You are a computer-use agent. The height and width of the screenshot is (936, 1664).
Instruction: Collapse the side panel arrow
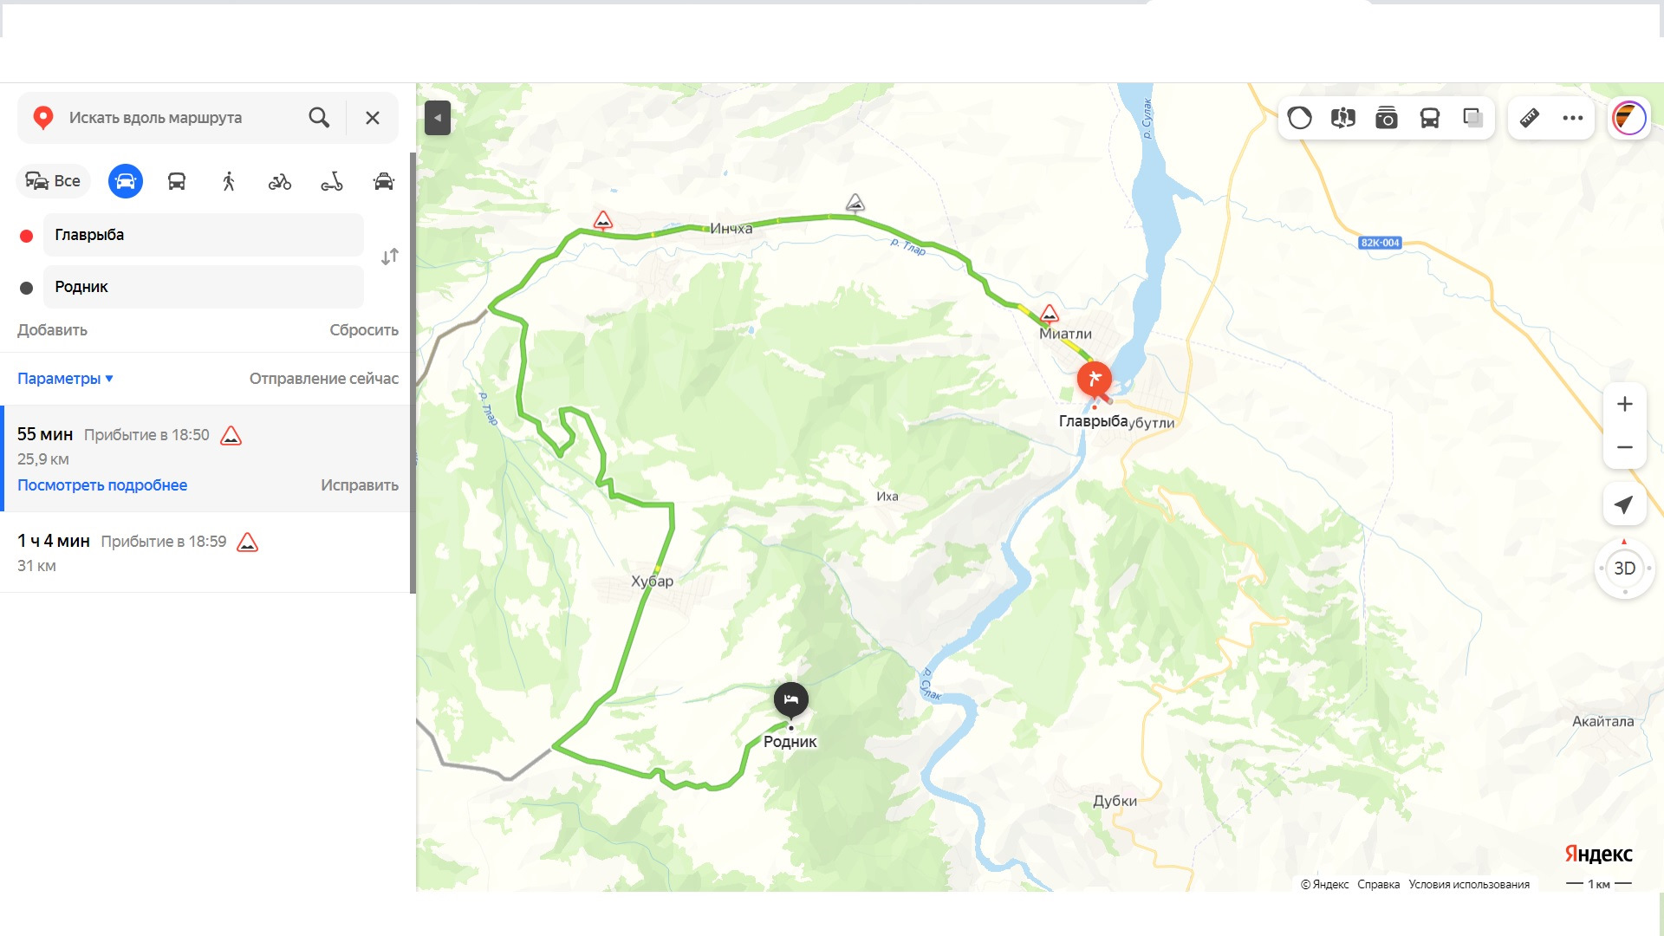(x=438, y=118)
